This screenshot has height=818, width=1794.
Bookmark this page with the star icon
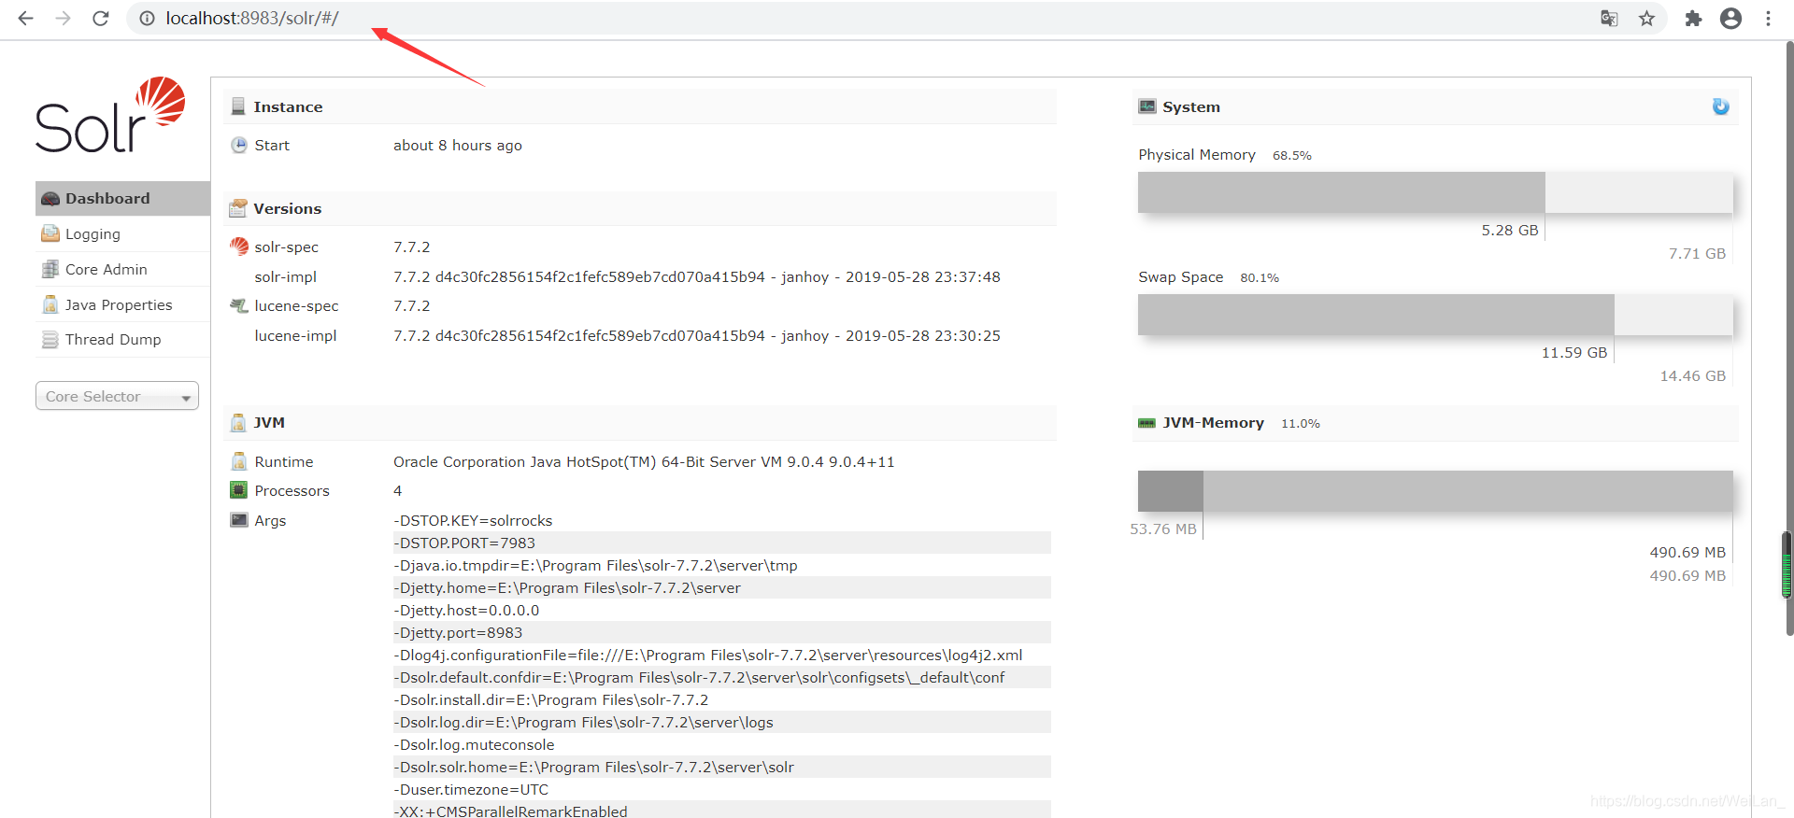(1646, 18)
